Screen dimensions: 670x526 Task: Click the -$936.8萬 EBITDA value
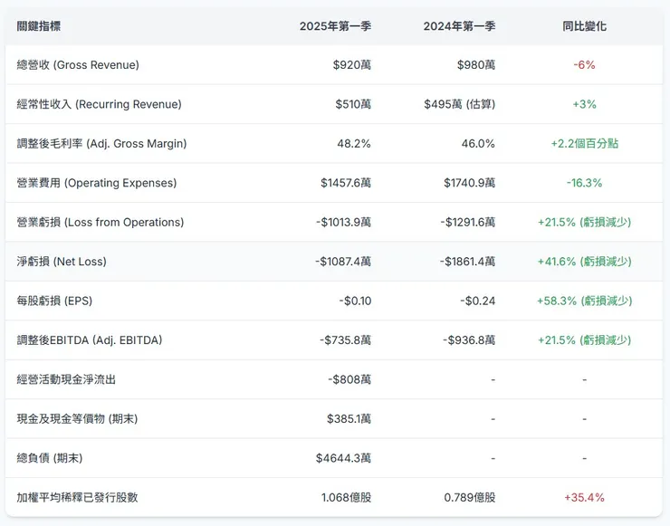tap(469, 340)
